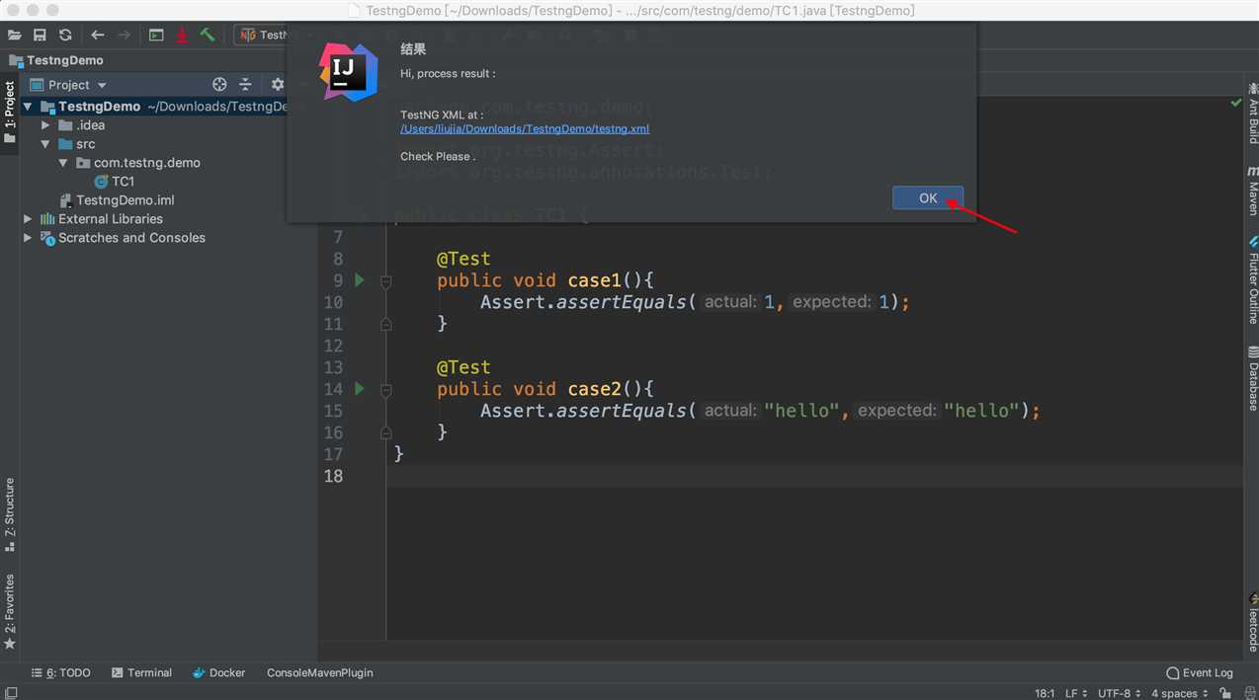This screenshot has width=1259, height=700.
Task: Run case2 using gutter arrow on line 14
Action: [360, 389]
